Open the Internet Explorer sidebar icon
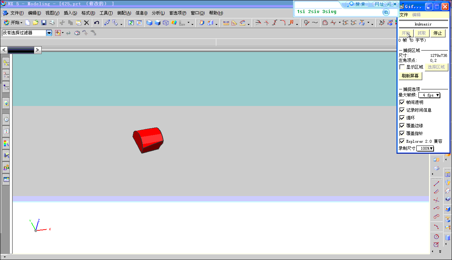The width and height of the screenshot is (452, 260). pyautogui.click(x=6, y=103)
